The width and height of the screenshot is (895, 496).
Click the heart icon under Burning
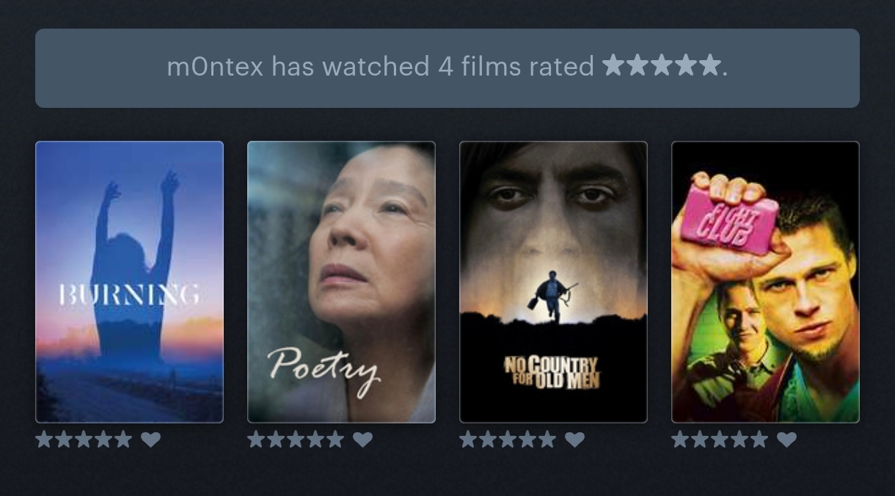coord(150,440)
